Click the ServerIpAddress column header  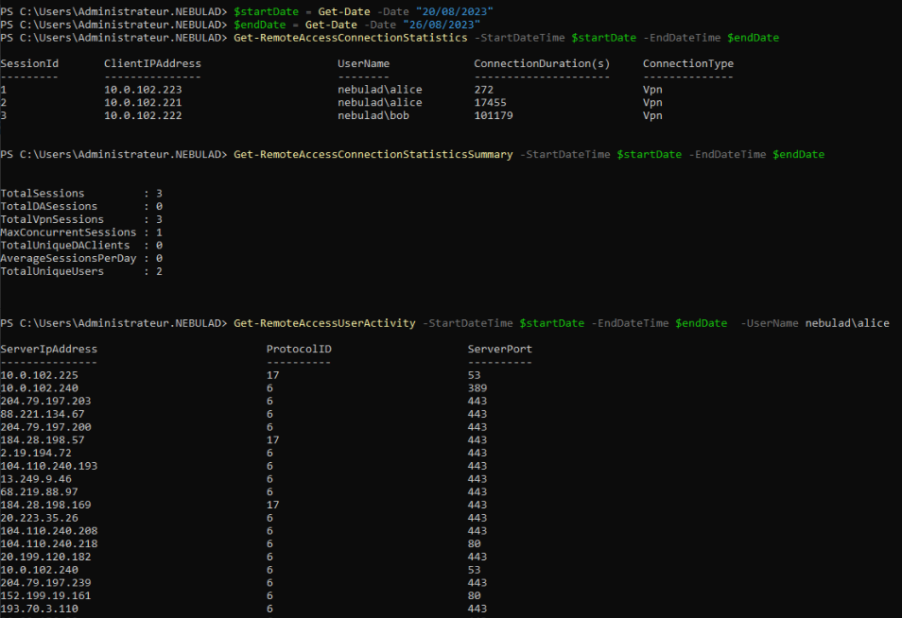49,349
